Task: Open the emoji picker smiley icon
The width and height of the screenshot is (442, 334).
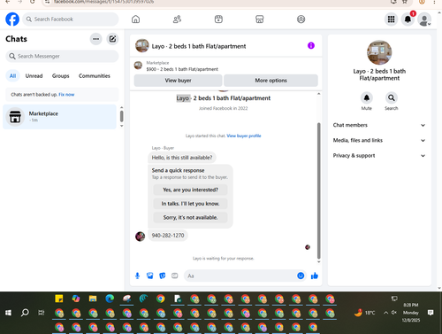Action: pos(301,276)
